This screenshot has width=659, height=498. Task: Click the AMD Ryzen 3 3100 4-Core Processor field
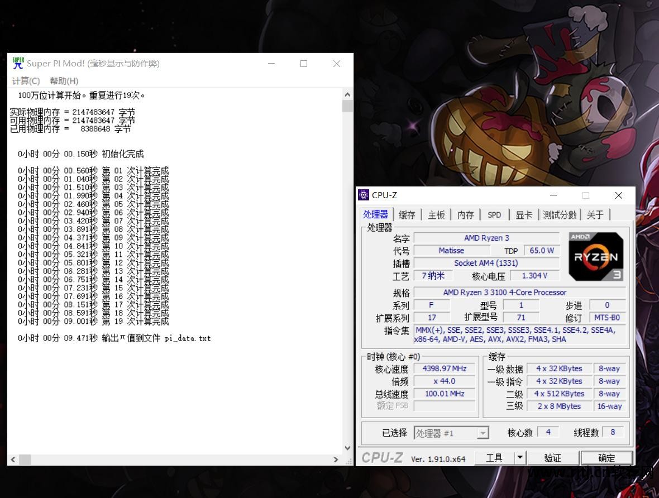tap(520, 293)
